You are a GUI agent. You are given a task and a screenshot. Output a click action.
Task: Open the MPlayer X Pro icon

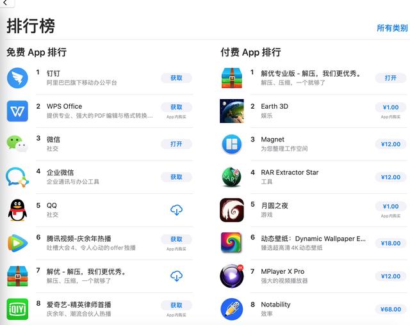click(232, 276)
